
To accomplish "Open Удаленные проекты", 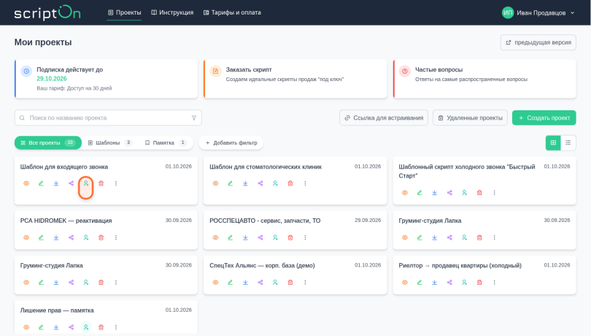I will [x=470, y=118].
